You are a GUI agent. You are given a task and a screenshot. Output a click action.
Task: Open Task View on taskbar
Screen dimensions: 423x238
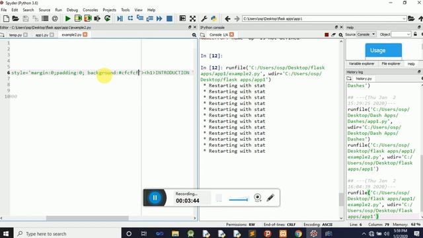144,233
